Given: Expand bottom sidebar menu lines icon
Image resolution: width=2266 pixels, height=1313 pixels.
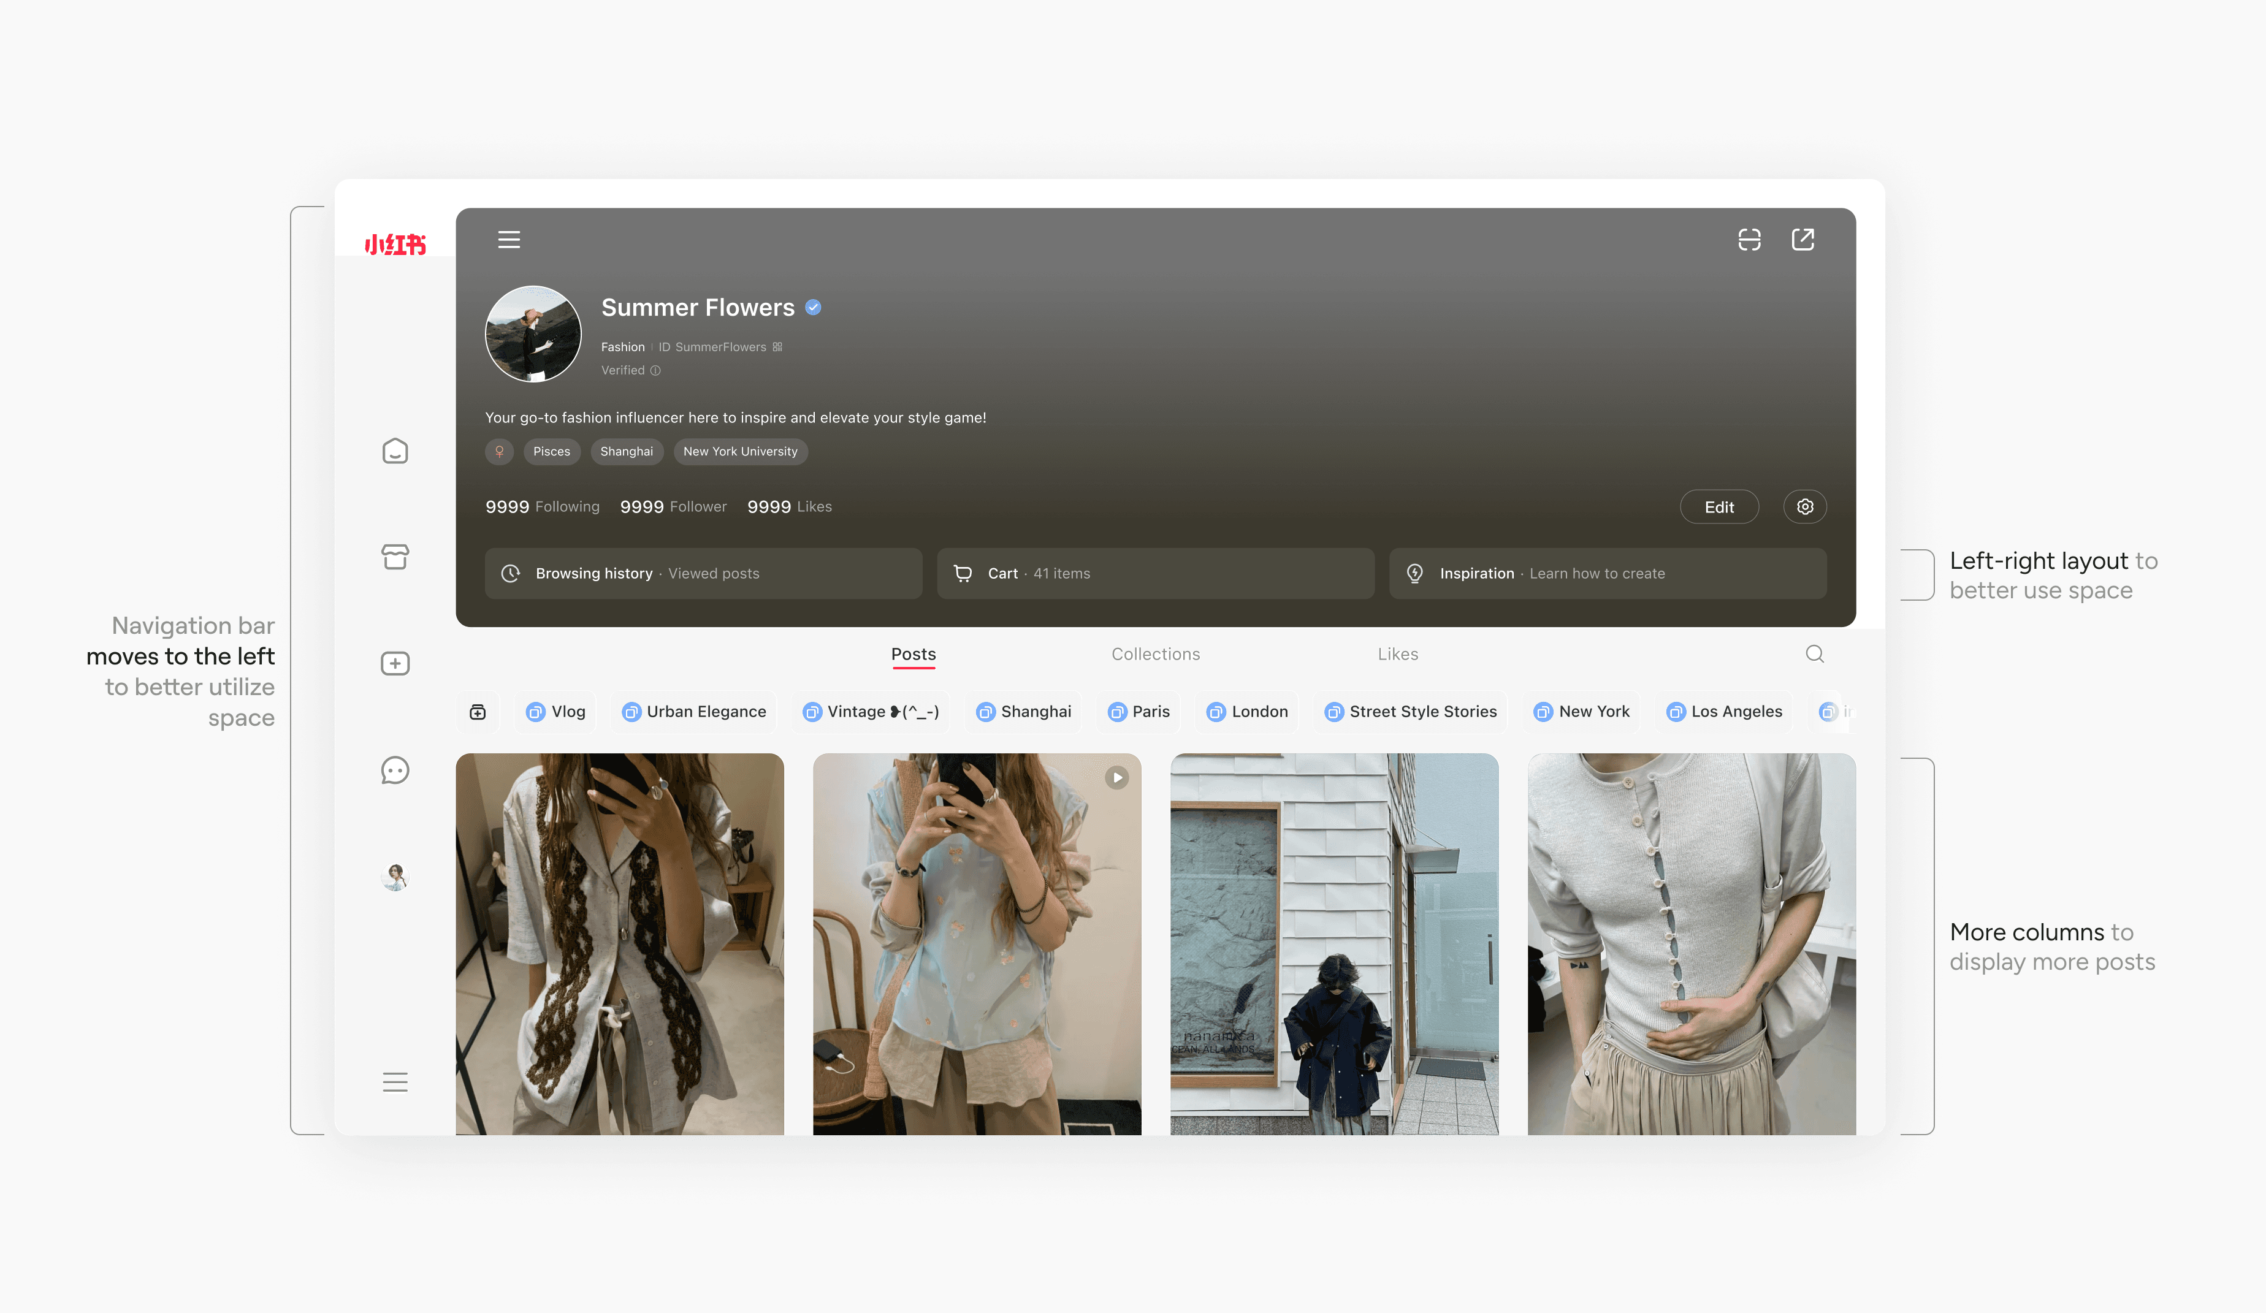Looking at the screenshot, I should click(395, 1082).
